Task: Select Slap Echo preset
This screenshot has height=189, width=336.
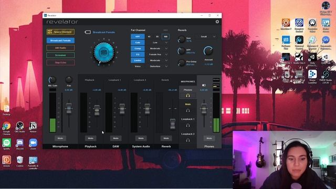Action: (x=60, y=62)
